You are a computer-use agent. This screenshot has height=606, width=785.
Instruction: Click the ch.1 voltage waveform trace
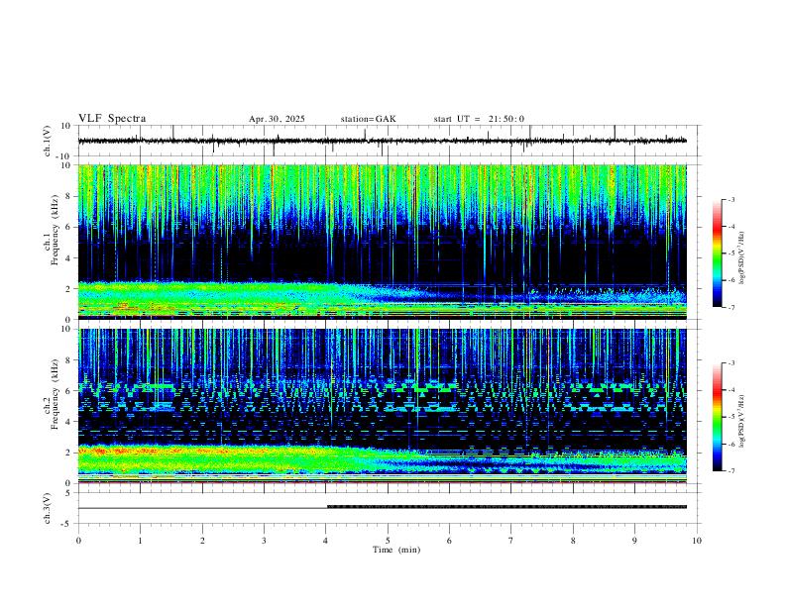tap(382, 141)
